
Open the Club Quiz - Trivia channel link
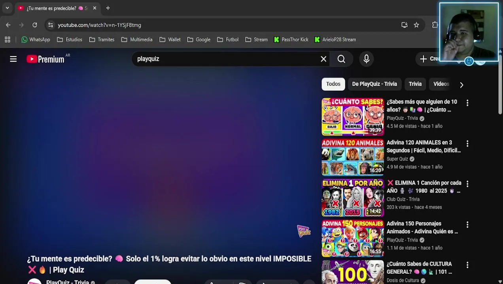pos(403,200)
